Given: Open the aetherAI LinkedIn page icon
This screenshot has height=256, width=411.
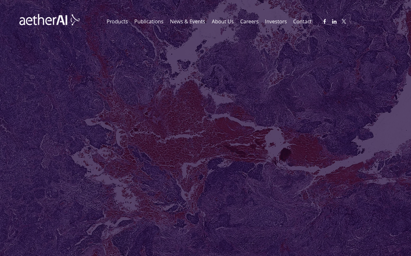Looking at the screenshot, I should tap(334, 21).
